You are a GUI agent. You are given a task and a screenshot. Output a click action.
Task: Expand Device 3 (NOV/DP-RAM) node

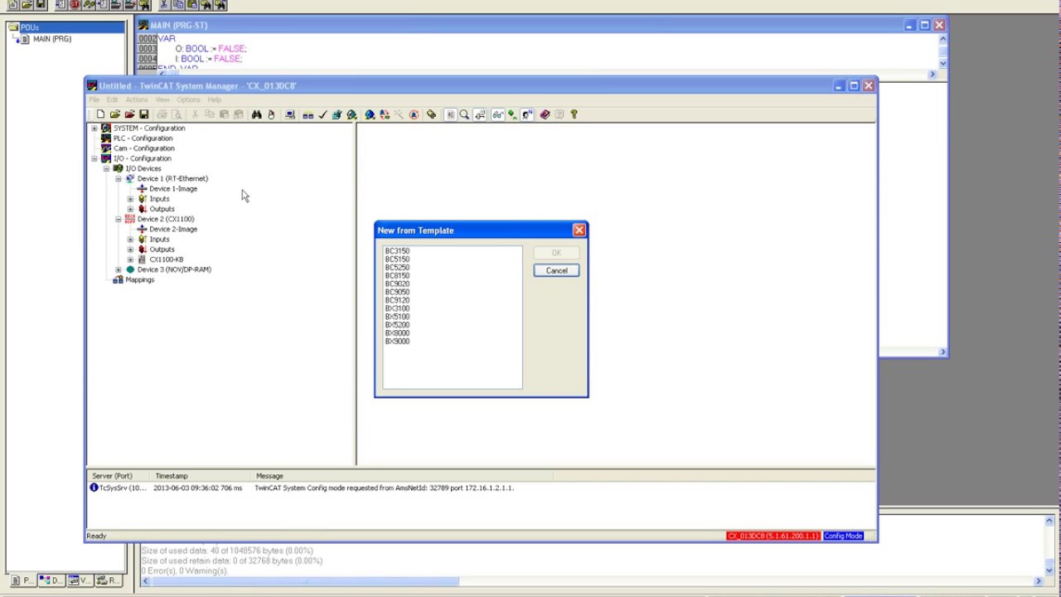(x=118, y=269)
